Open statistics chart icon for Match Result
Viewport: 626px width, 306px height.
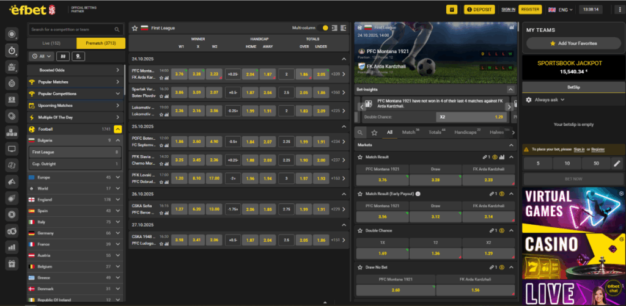click(502, 157)
